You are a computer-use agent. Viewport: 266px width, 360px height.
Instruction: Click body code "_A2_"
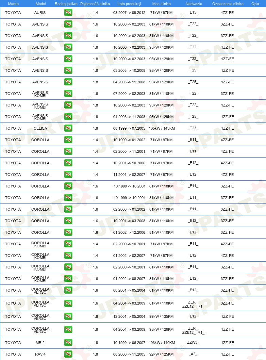pos(193,354)
